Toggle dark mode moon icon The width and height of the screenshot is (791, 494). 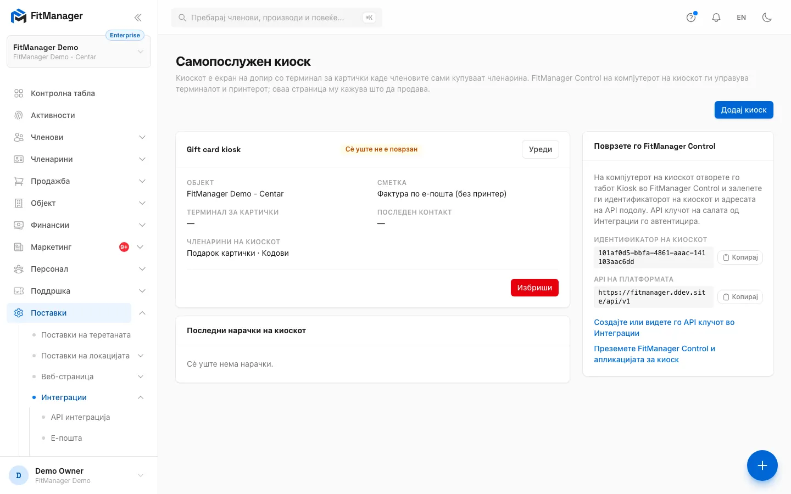[767, 18]
